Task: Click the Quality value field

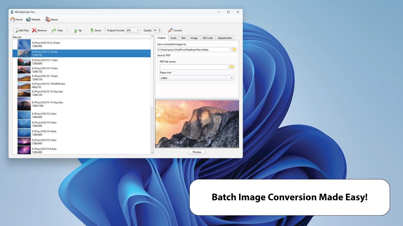Action: (x=155, y=30)
